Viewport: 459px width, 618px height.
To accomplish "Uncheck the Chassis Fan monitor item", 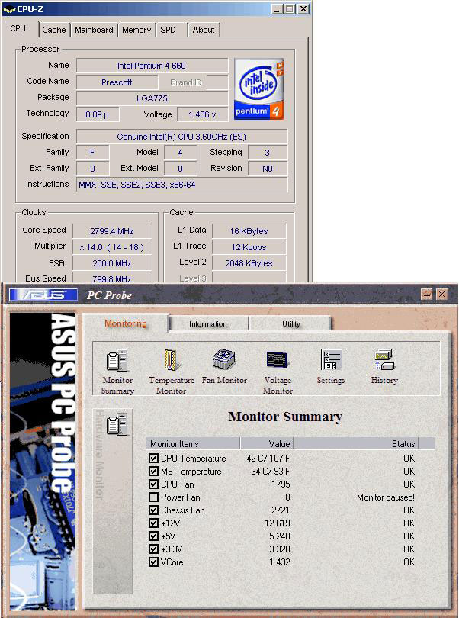I will point(154,510).
